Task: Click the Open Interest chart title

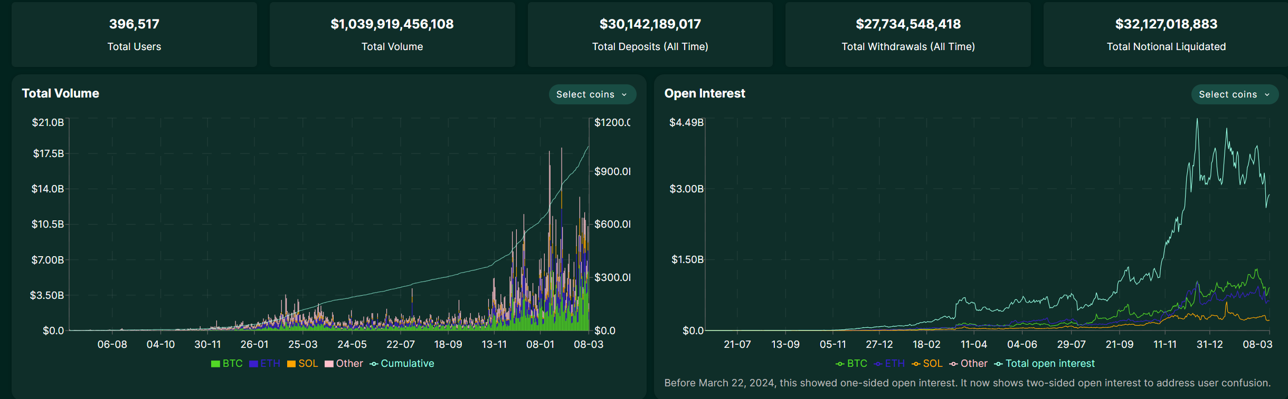Action: 705,93
